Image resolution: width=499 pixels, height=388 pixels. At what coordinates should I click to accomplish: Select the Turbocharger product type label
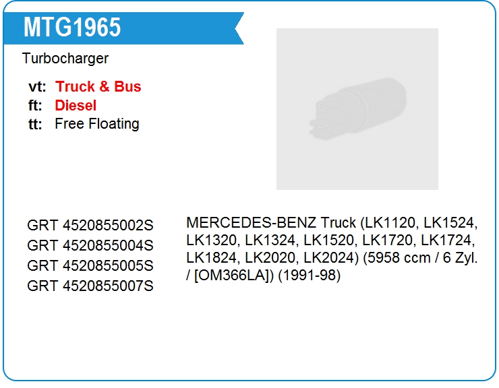coord(65,59)
